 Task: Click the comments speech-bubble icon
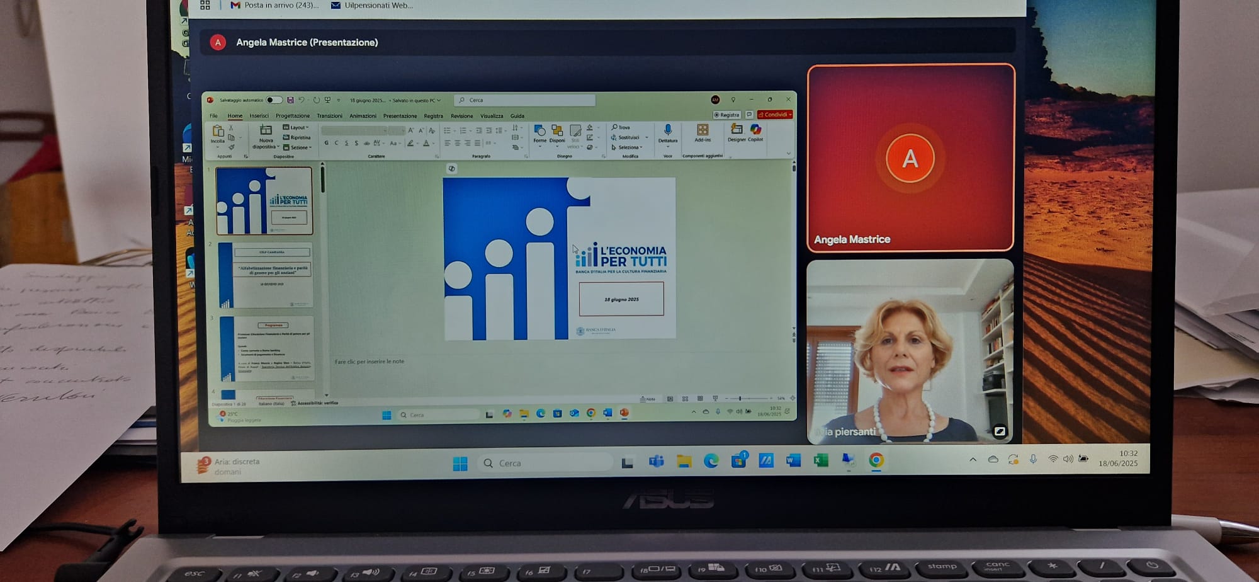[x=749, y=115]
